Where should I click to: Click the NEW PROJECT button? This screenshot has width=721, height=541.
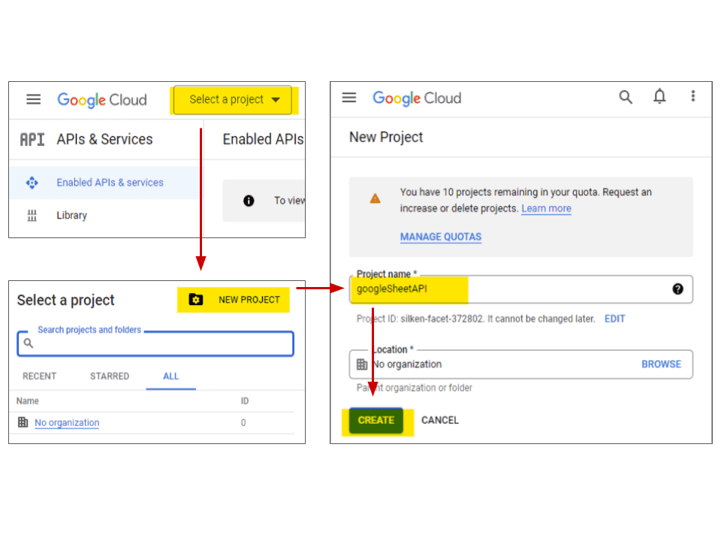pyautogui.click(x=234, y=300)
